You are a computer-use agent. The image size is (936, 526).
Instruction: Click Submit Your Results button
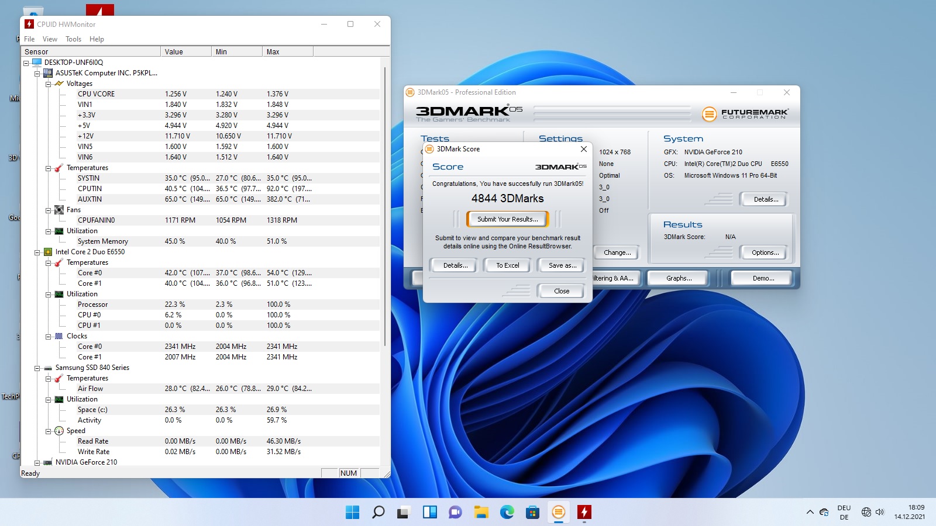[507, 219]
